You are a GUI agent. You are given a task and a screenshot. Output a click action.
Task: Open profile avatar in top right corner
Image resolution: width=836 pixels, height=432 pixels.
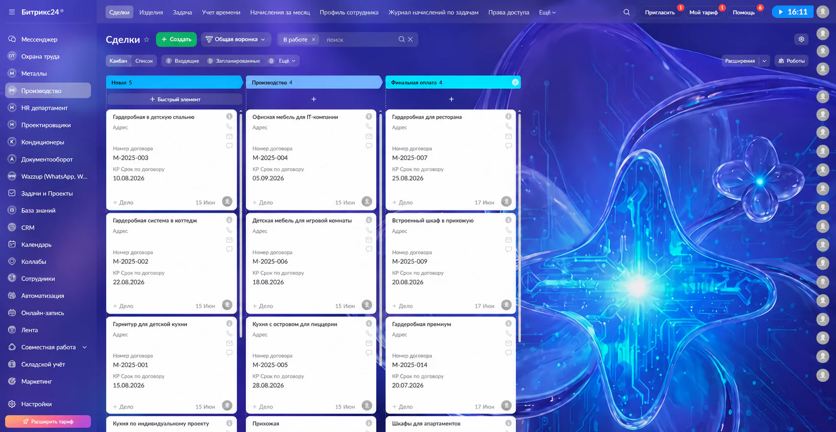coord(823,12)
